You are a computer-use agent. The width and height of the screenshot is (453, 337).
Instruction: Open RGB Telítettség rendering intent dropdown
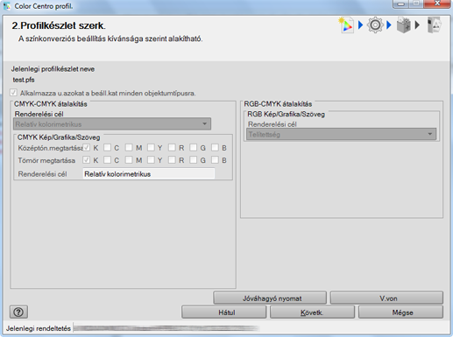[341, 134]
